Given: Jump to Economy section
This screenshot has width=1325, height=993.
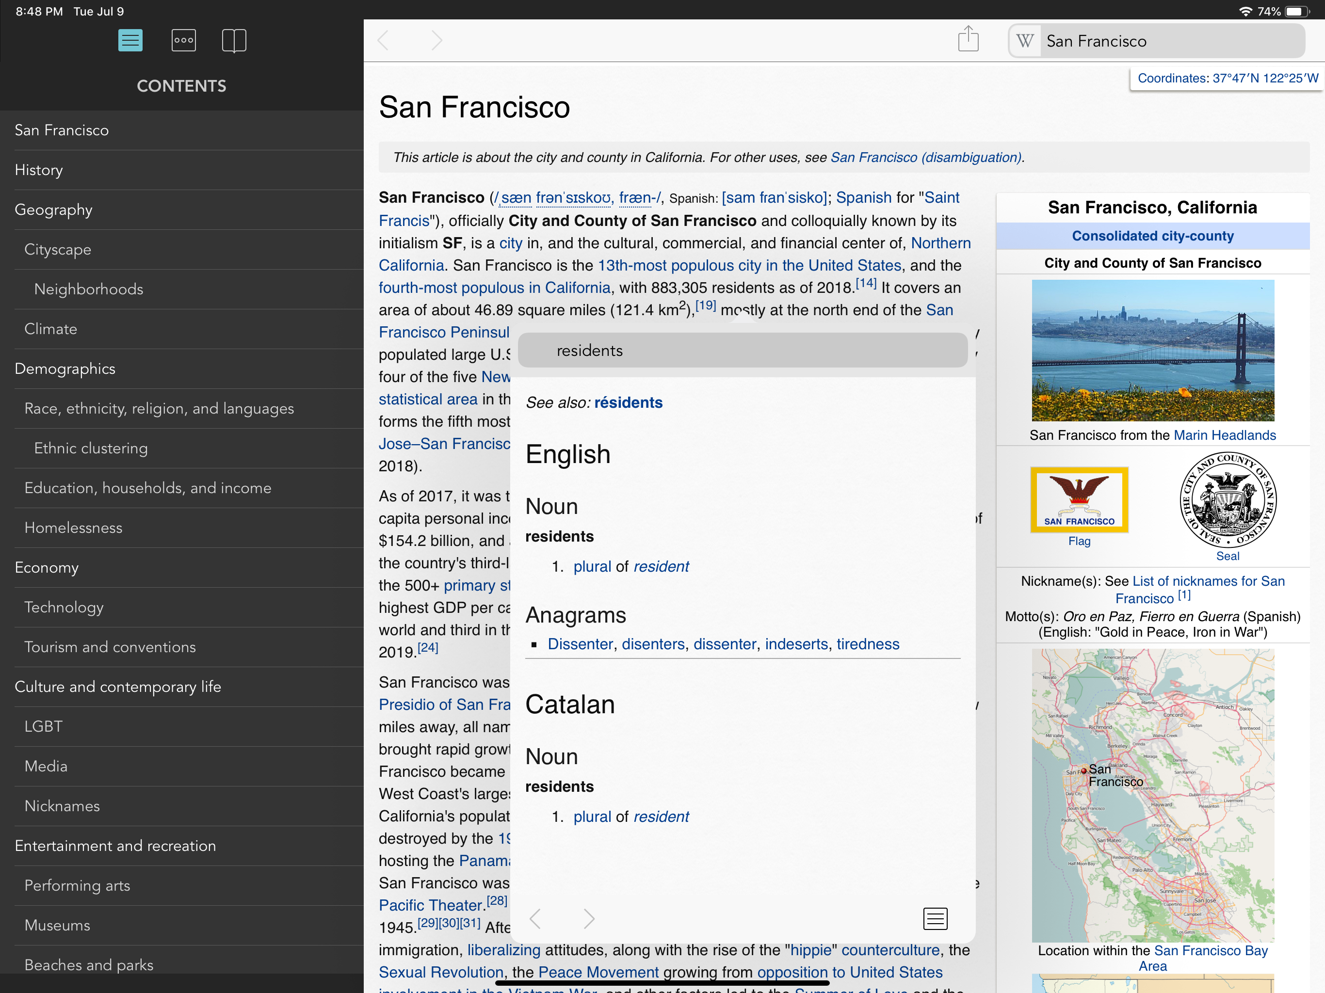Looking at the screenshot, I should point(181,567).
